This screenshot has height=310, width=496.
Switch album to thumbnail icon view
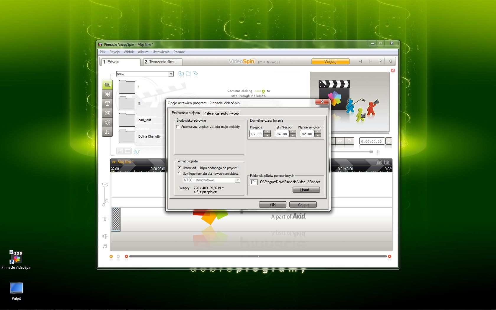128,151
